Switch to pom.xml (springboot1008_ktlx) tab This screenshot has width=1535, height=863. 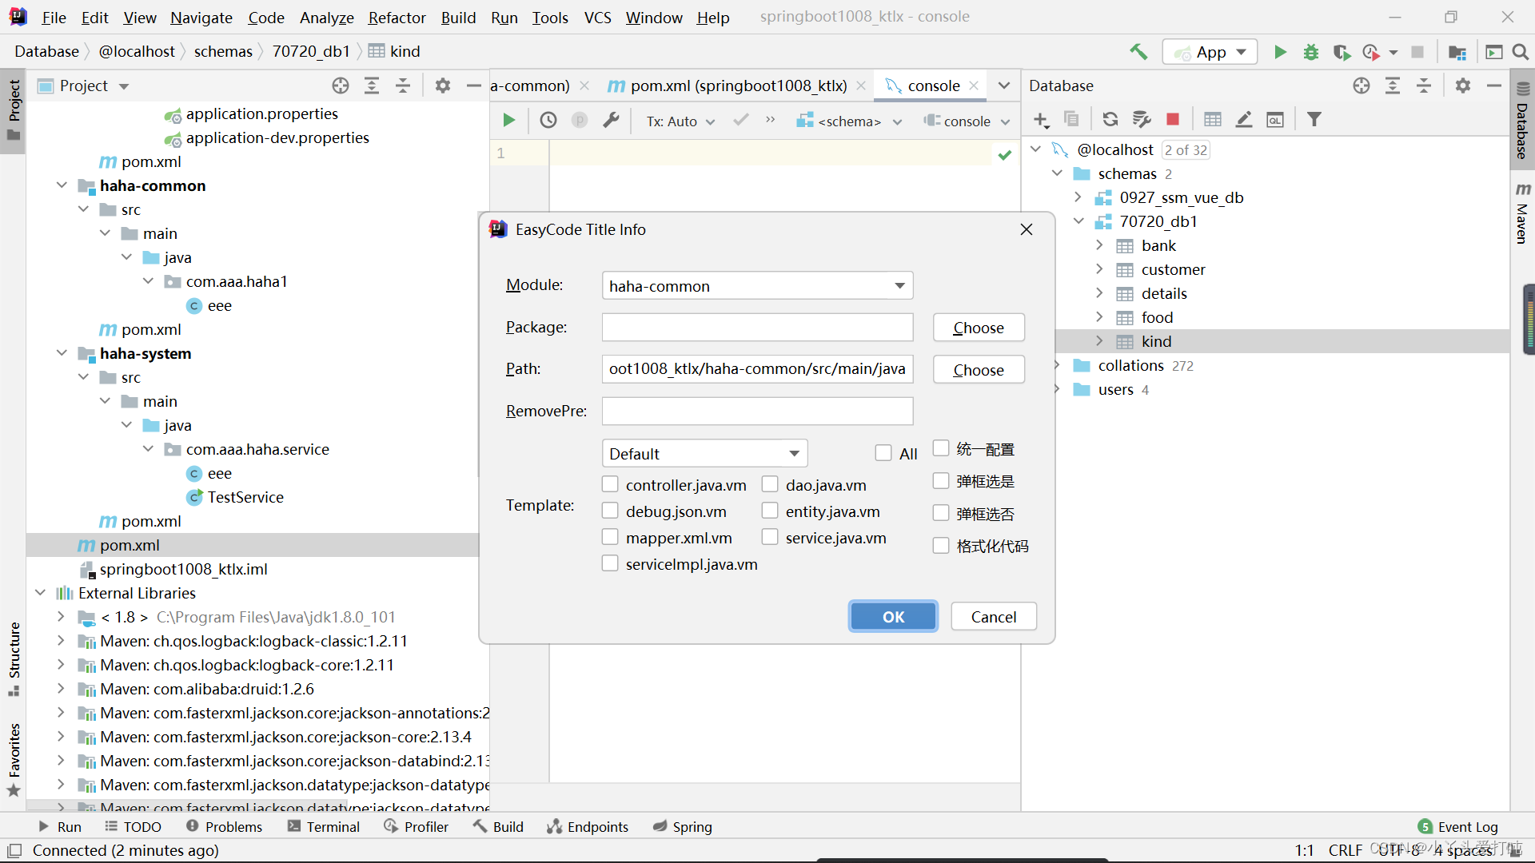737,86
